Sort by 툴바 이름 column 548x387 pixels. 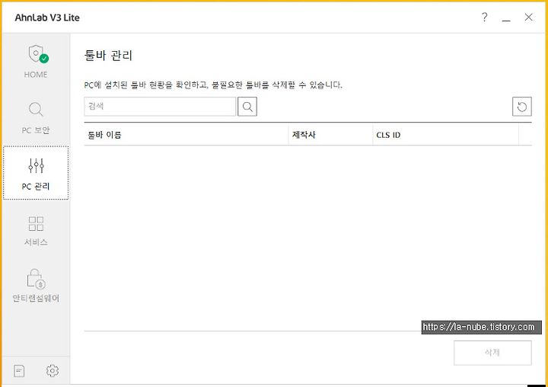(186, 135)
